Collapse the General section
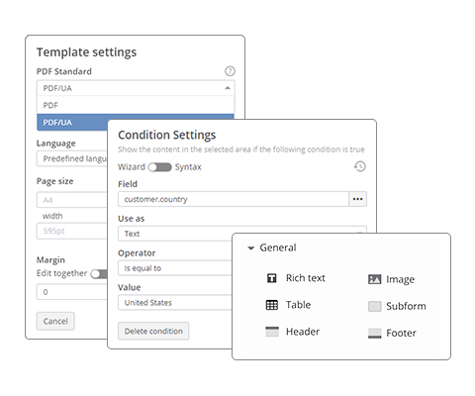The height and width of the screenshot is (396, 475). [251, 247]
